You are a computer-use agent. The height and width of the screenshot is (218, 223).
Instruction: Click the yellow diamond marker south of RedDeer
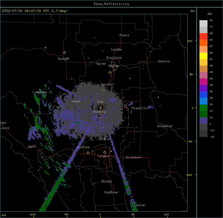(110, 73)
